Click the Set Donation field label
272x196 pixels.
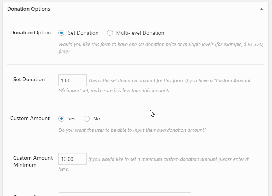pyautogui.click(x=29, y=79)
